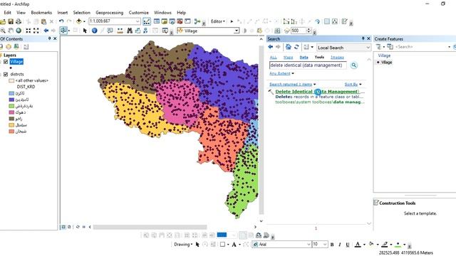Viewport: 456px width, 256px height.
Task: Click the Create Features search field
Action: click(422, 47)
